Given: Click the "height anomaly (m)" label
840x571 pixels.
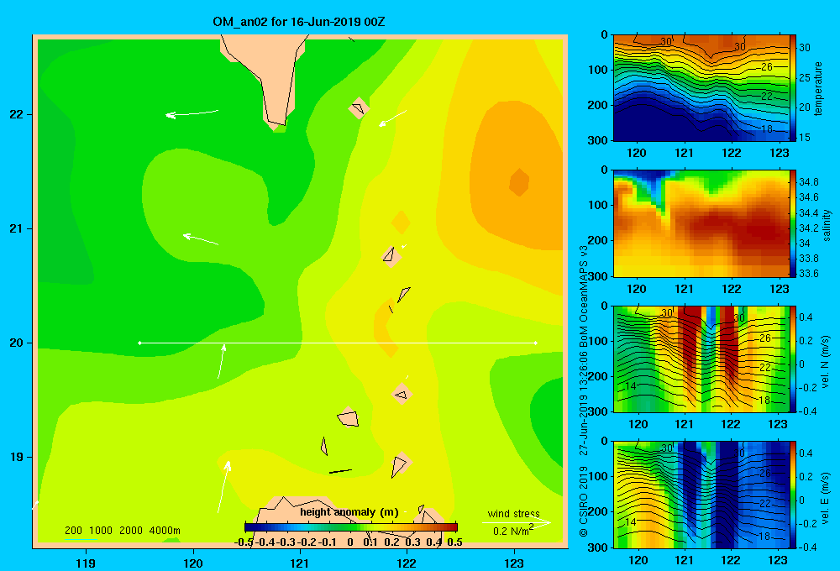Looking at the screenshot, I should [x=349, y=512].
